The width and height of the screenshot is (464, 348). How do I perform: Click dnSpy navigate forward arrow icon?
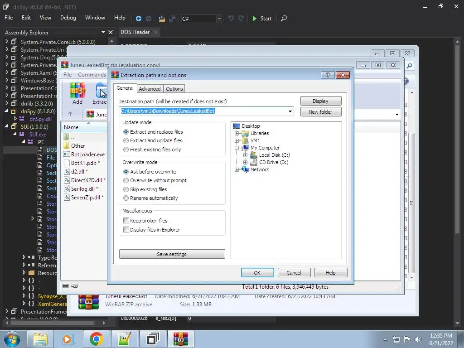149,19
